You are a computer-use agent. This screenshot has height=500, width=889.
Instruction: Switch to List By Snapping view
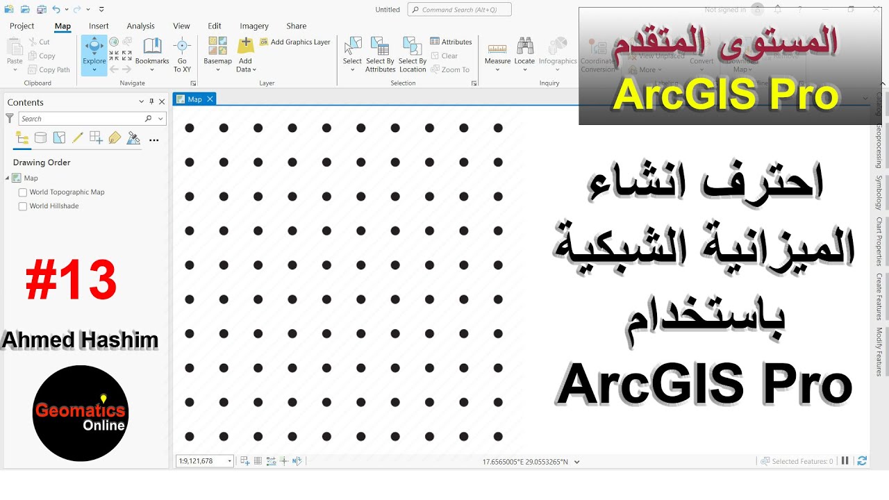pyautogui.click(x=97, y=138)
